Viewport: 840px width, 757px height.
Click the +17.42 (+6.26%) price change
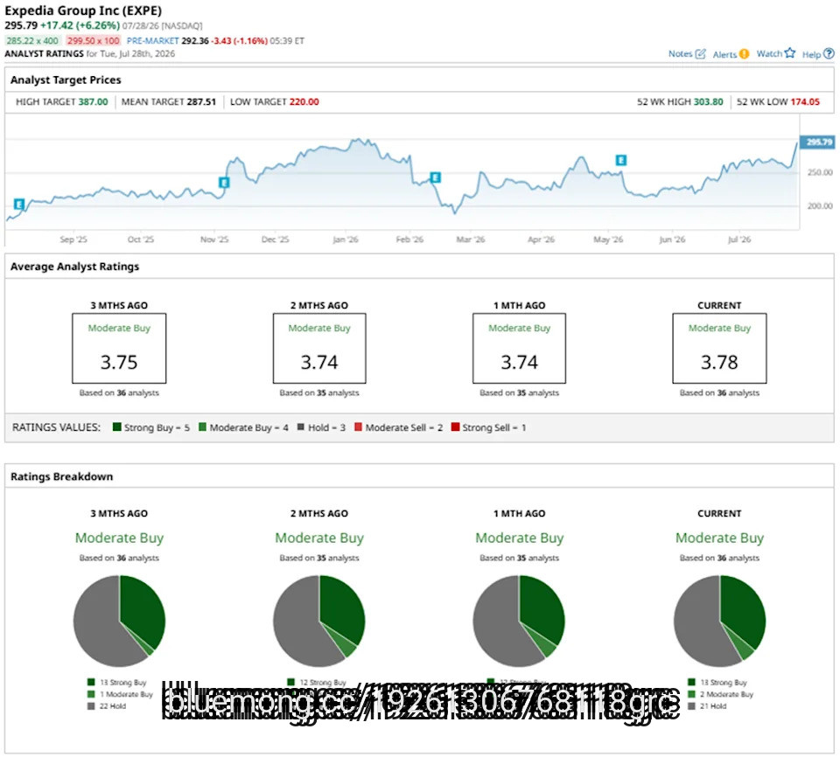[80, 25]
